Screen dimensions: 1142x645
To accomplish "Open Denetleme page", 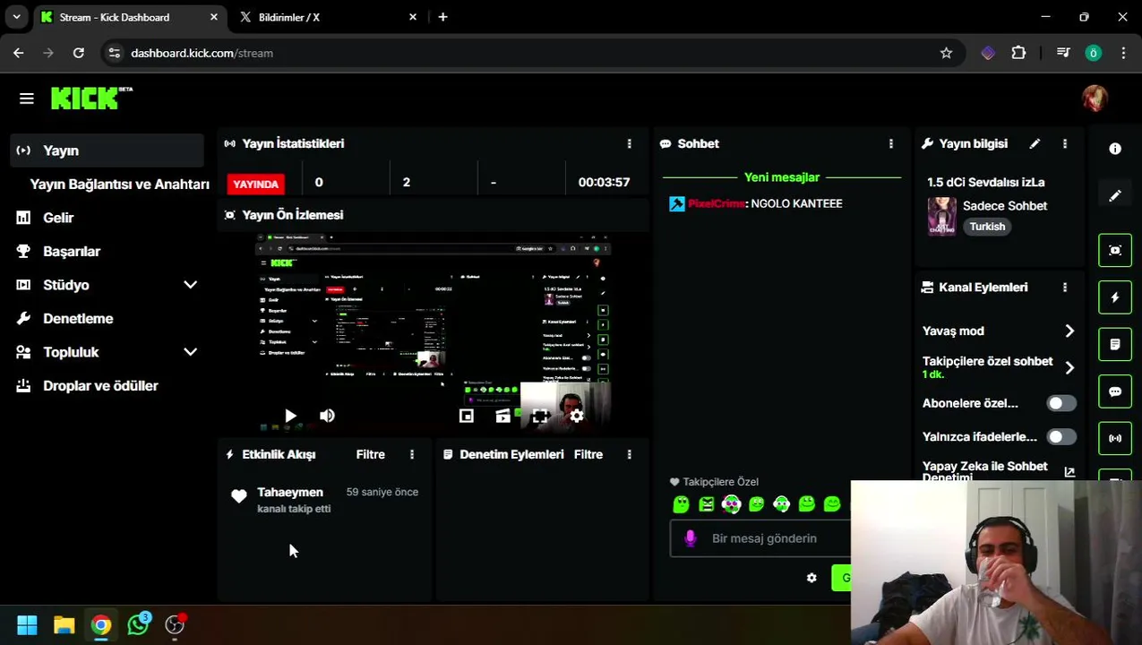I will coord(78,319).
